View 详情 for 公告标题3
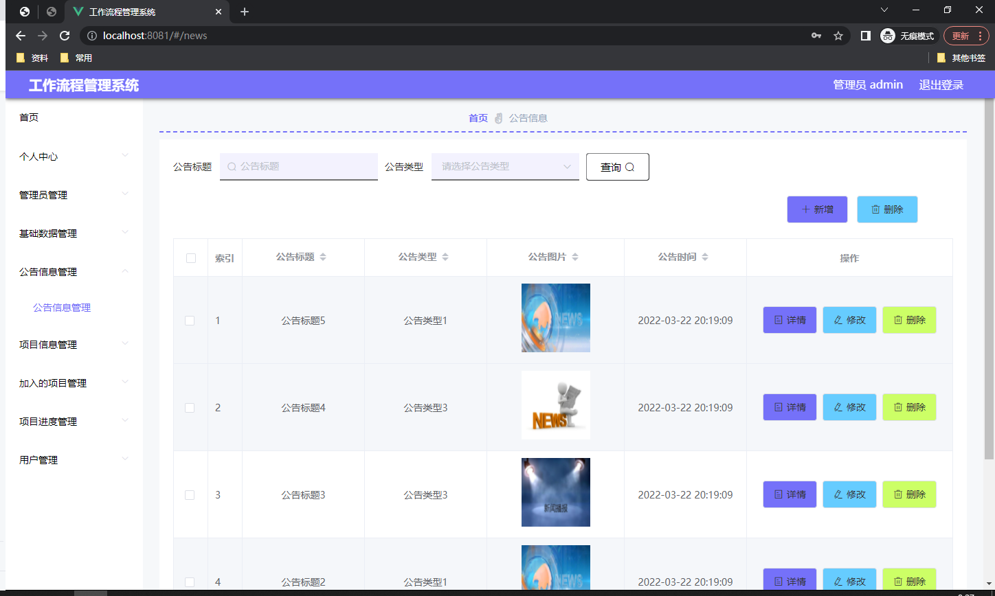Image resolution: width=995 pixels, height=596 pixels. pyautogui.click(x=790, y=494)
